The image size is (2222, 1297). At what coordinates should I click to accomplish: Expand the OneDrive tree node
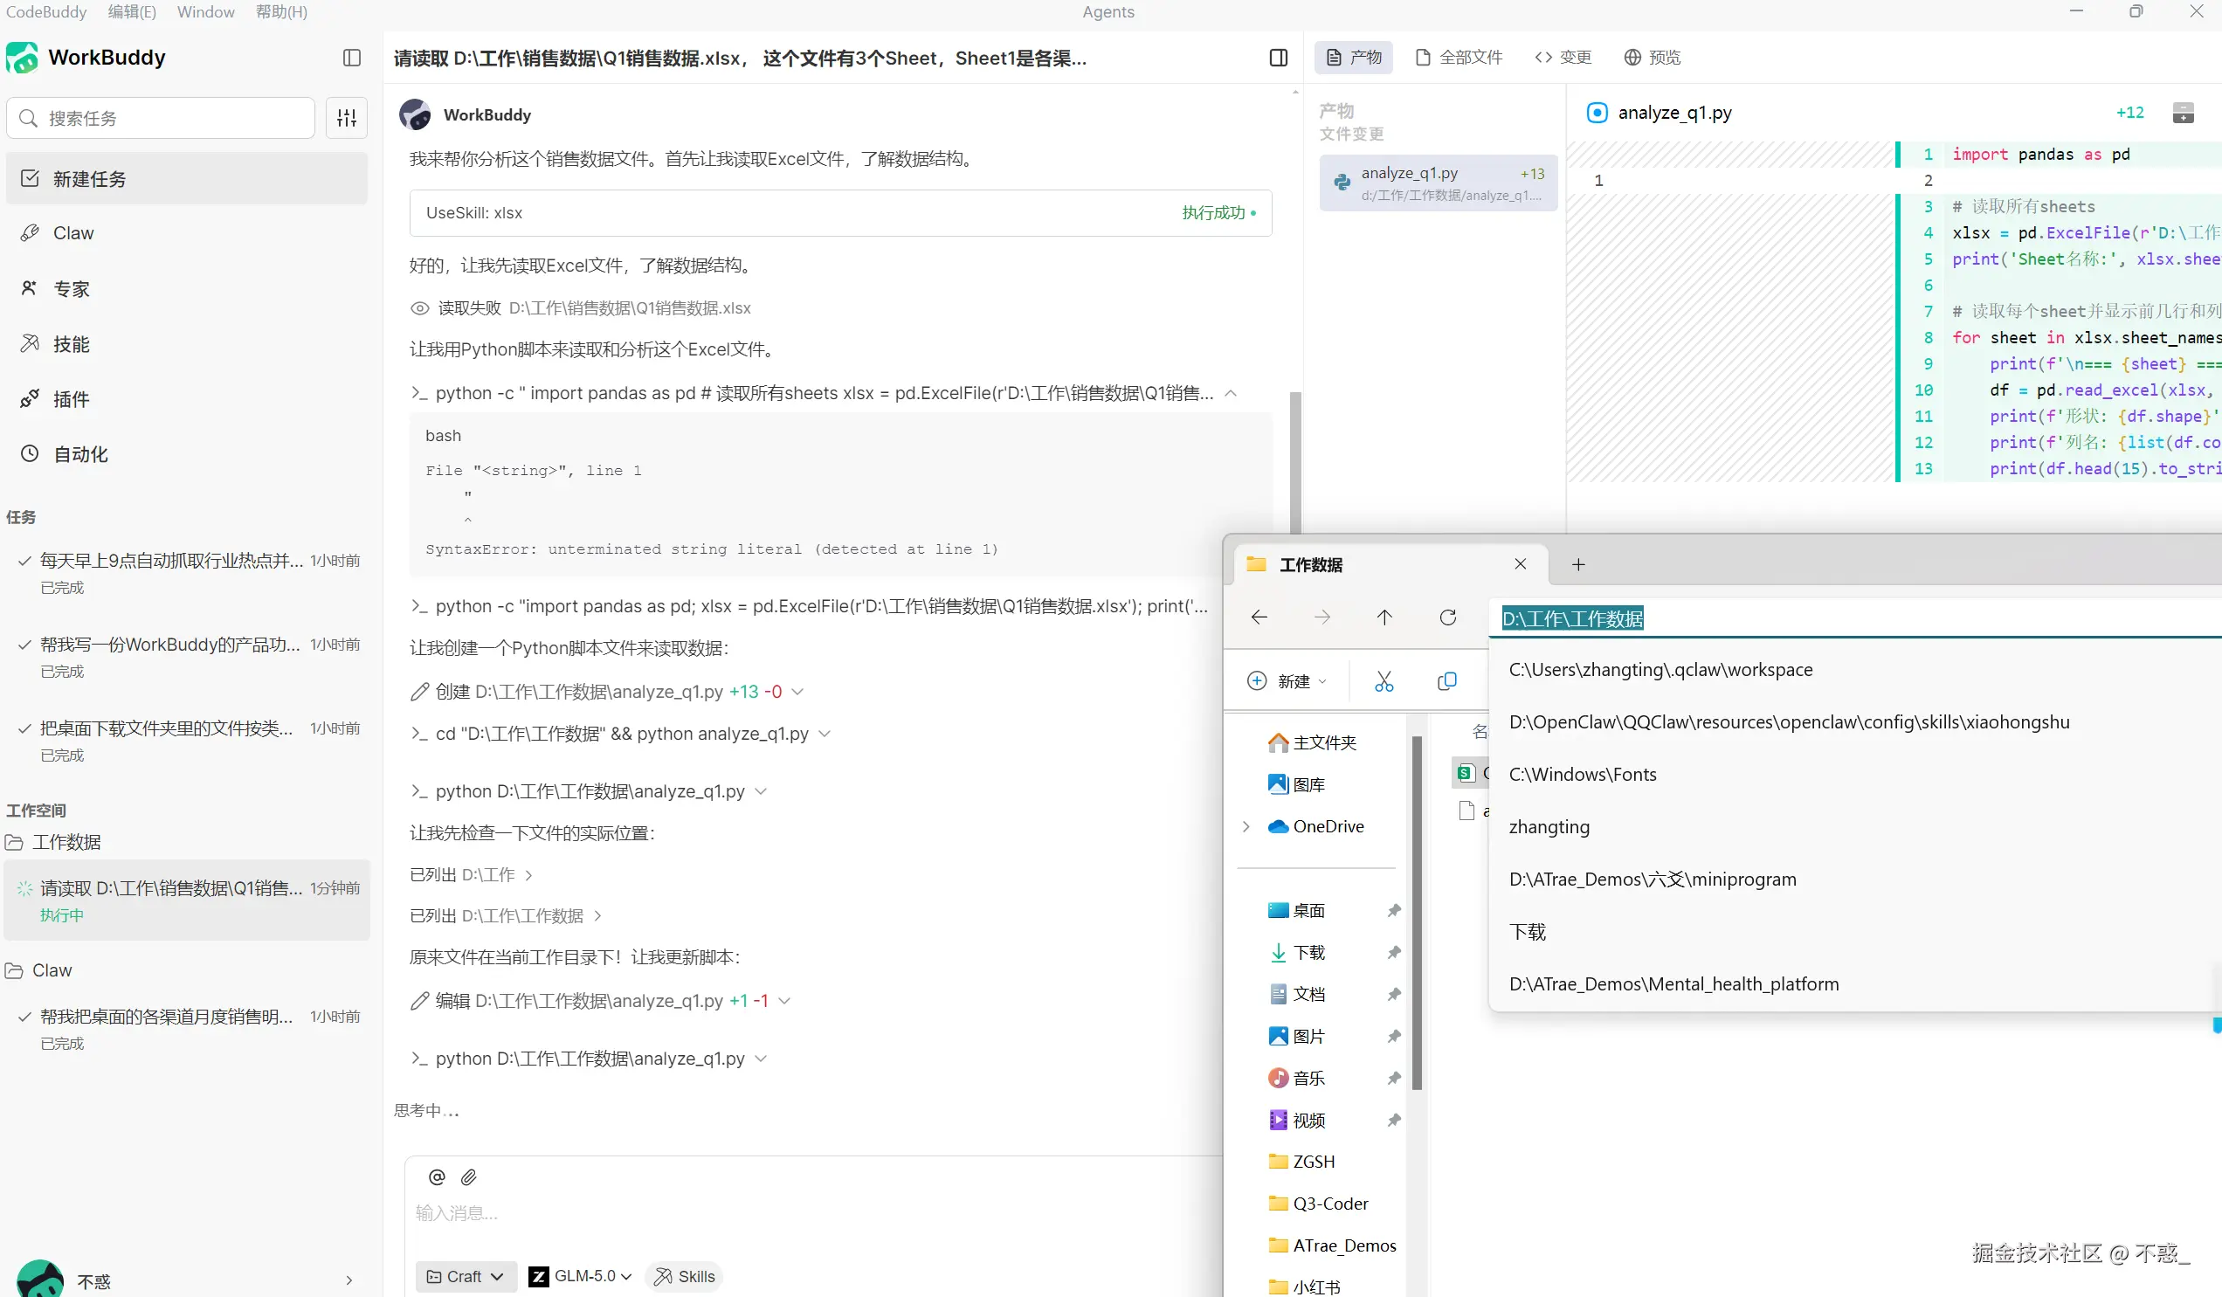click(x=1246, y=826)
